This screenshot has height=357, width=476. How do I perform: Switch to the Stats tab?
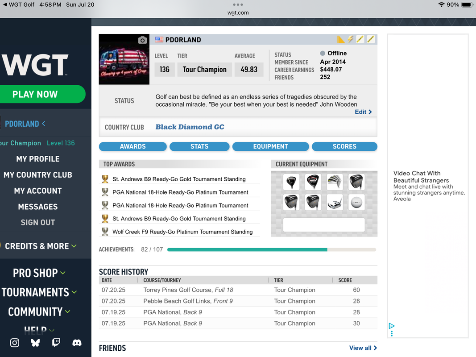coord(199,146)
